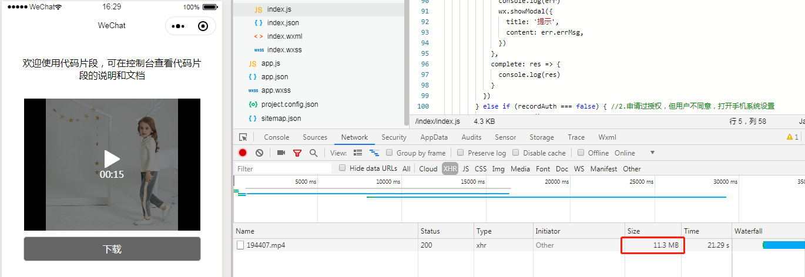Open the Security tab
805x277 pixels.
click(x=394, y=137)
